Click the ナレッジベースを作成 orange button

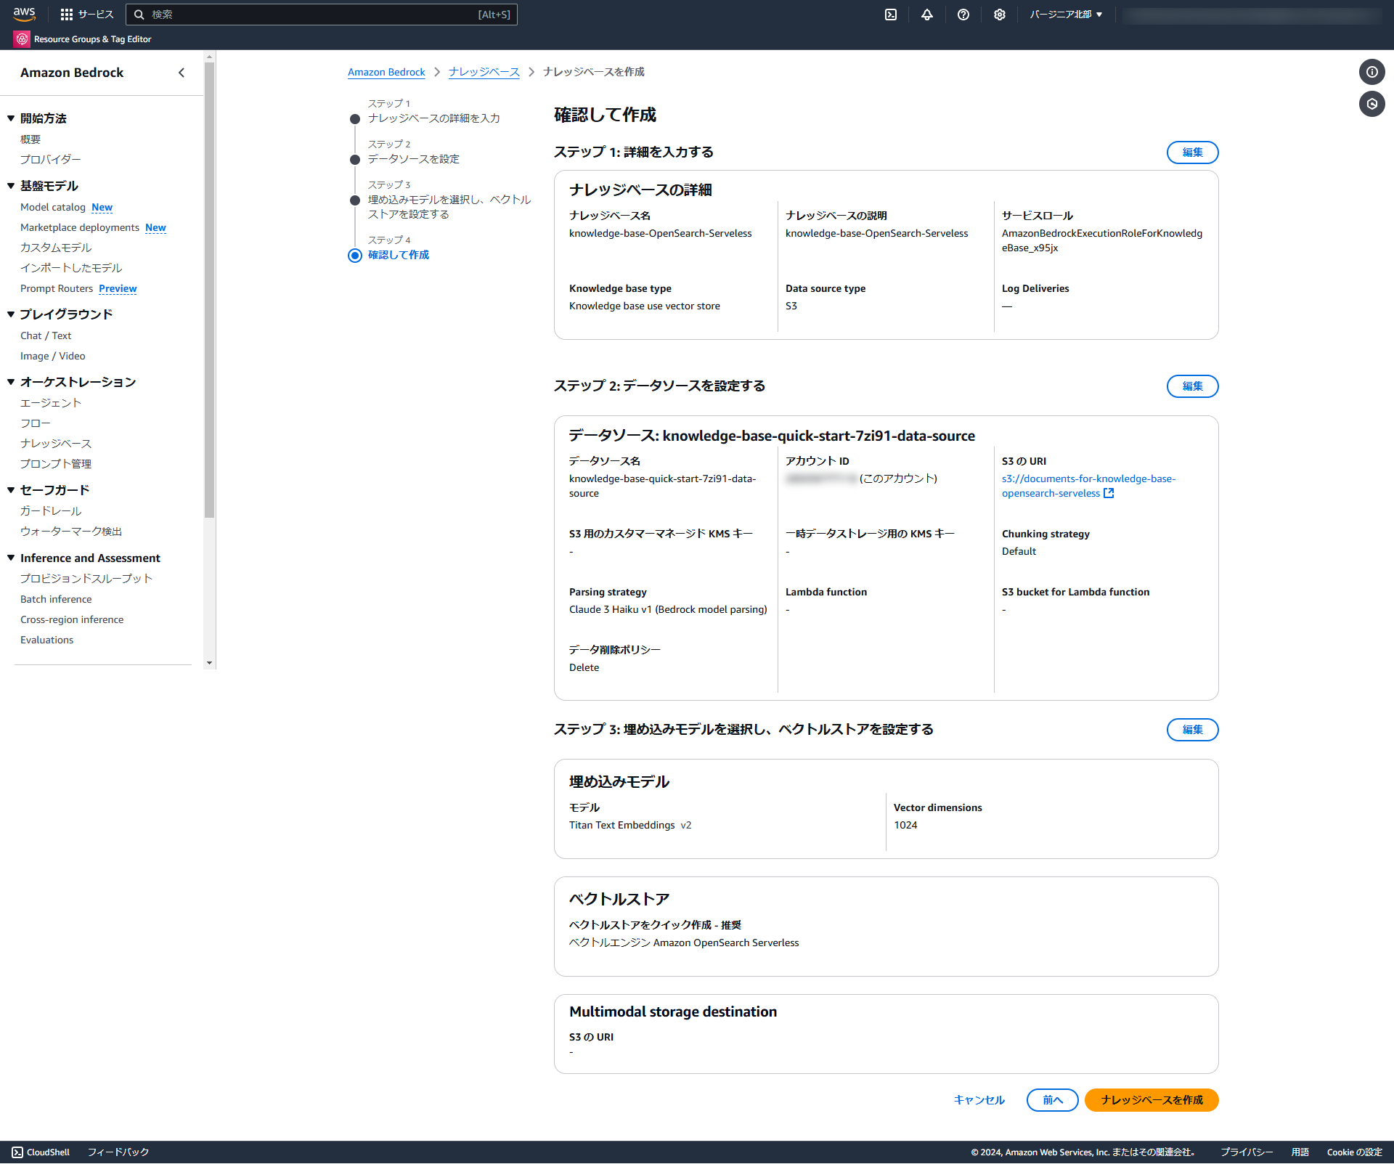[x=1151, y=1100]
